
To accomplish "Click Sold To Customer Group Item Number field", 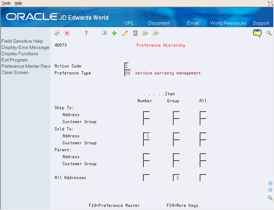I will tap(146, 143).
